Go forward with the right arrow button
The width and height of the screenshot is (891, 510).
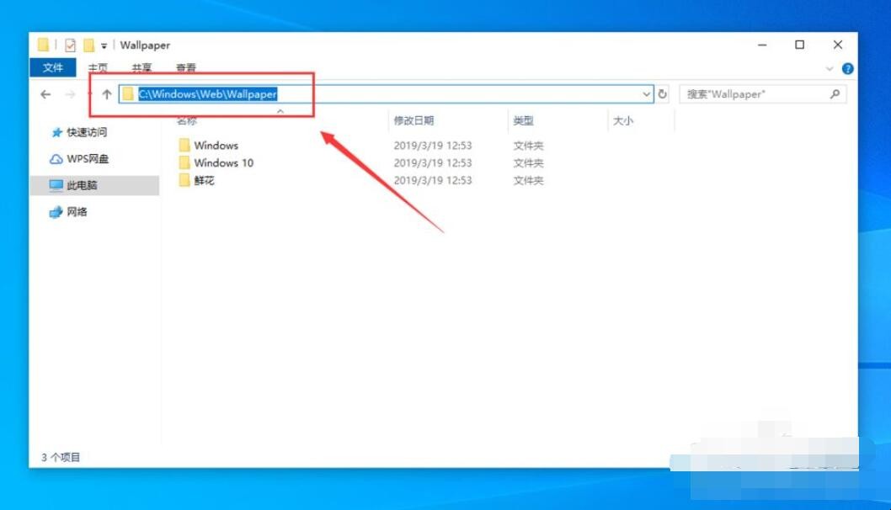point(70,94)
